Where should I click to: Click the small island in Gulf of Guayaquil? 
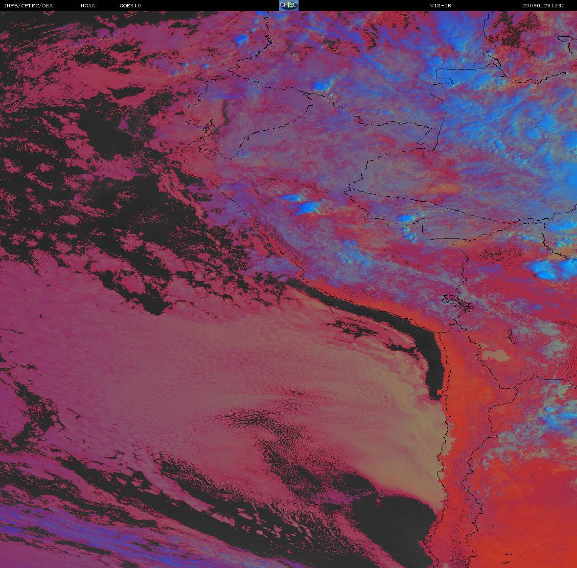[x=211, y=123]
